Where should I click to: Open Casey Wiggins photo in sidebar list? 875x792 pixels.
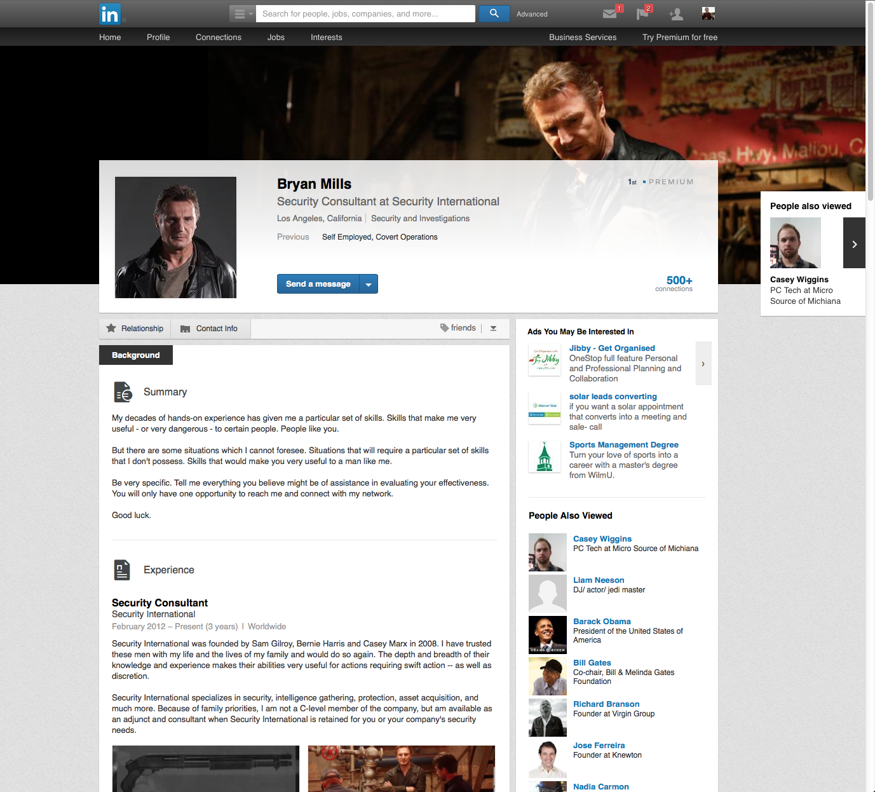548,552
